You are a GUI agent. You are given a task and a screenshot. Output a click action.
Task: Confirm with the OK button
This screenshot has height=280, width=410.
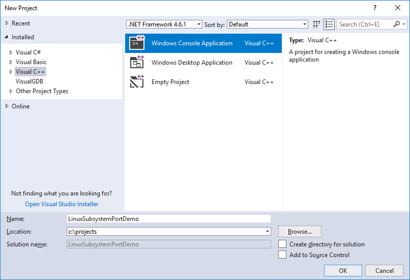point(343,270)
